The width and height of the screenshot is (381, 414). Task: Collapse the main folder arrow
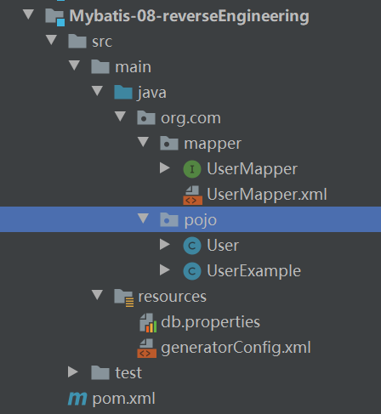[x=74, y=65]
